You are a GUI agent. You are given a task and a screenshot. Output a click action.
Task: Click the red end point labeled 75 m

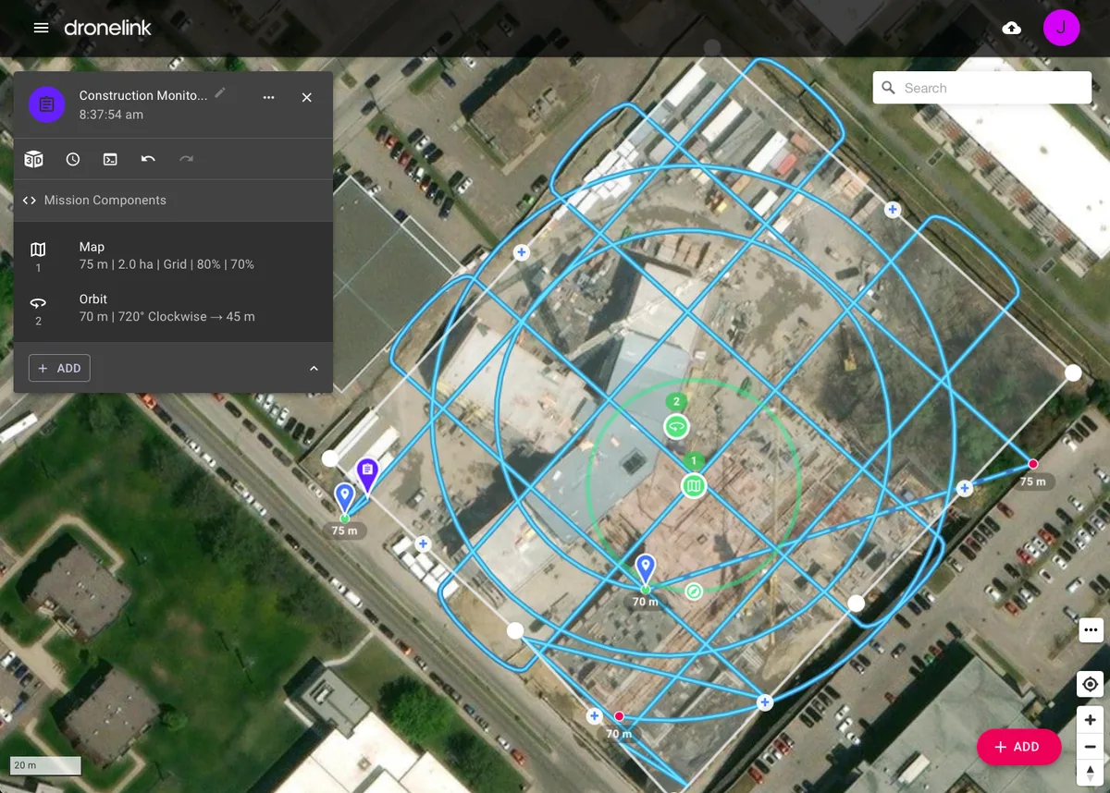tap(1033, 464)
